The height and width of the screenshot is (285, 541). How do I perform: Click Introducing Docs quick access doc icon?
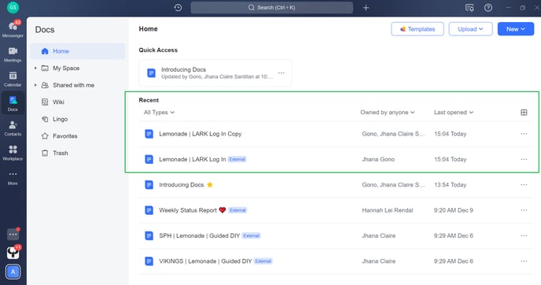(151, 73)
